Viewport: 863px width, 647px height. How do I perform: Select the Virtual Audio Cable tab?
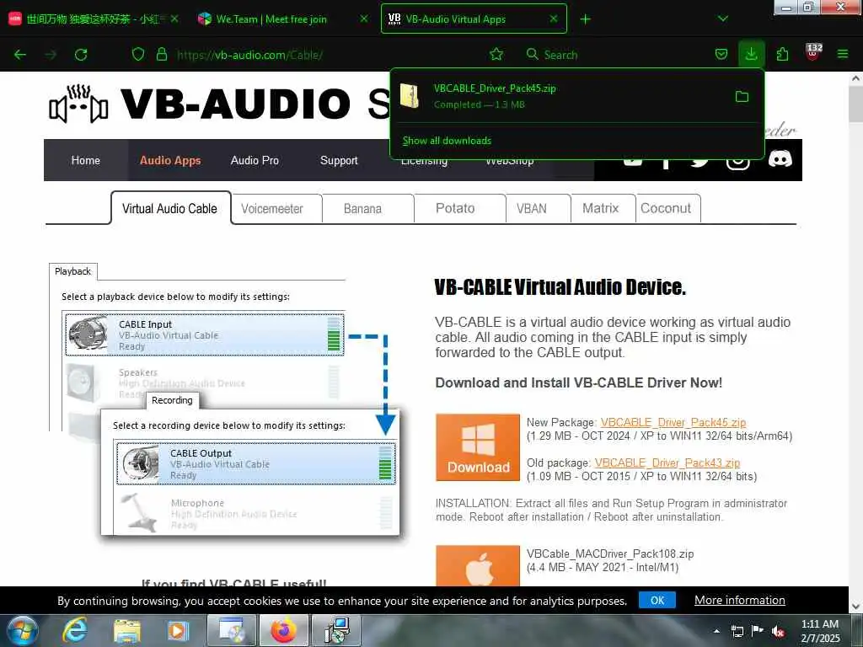pyautogui.click(x=170, y=209)
